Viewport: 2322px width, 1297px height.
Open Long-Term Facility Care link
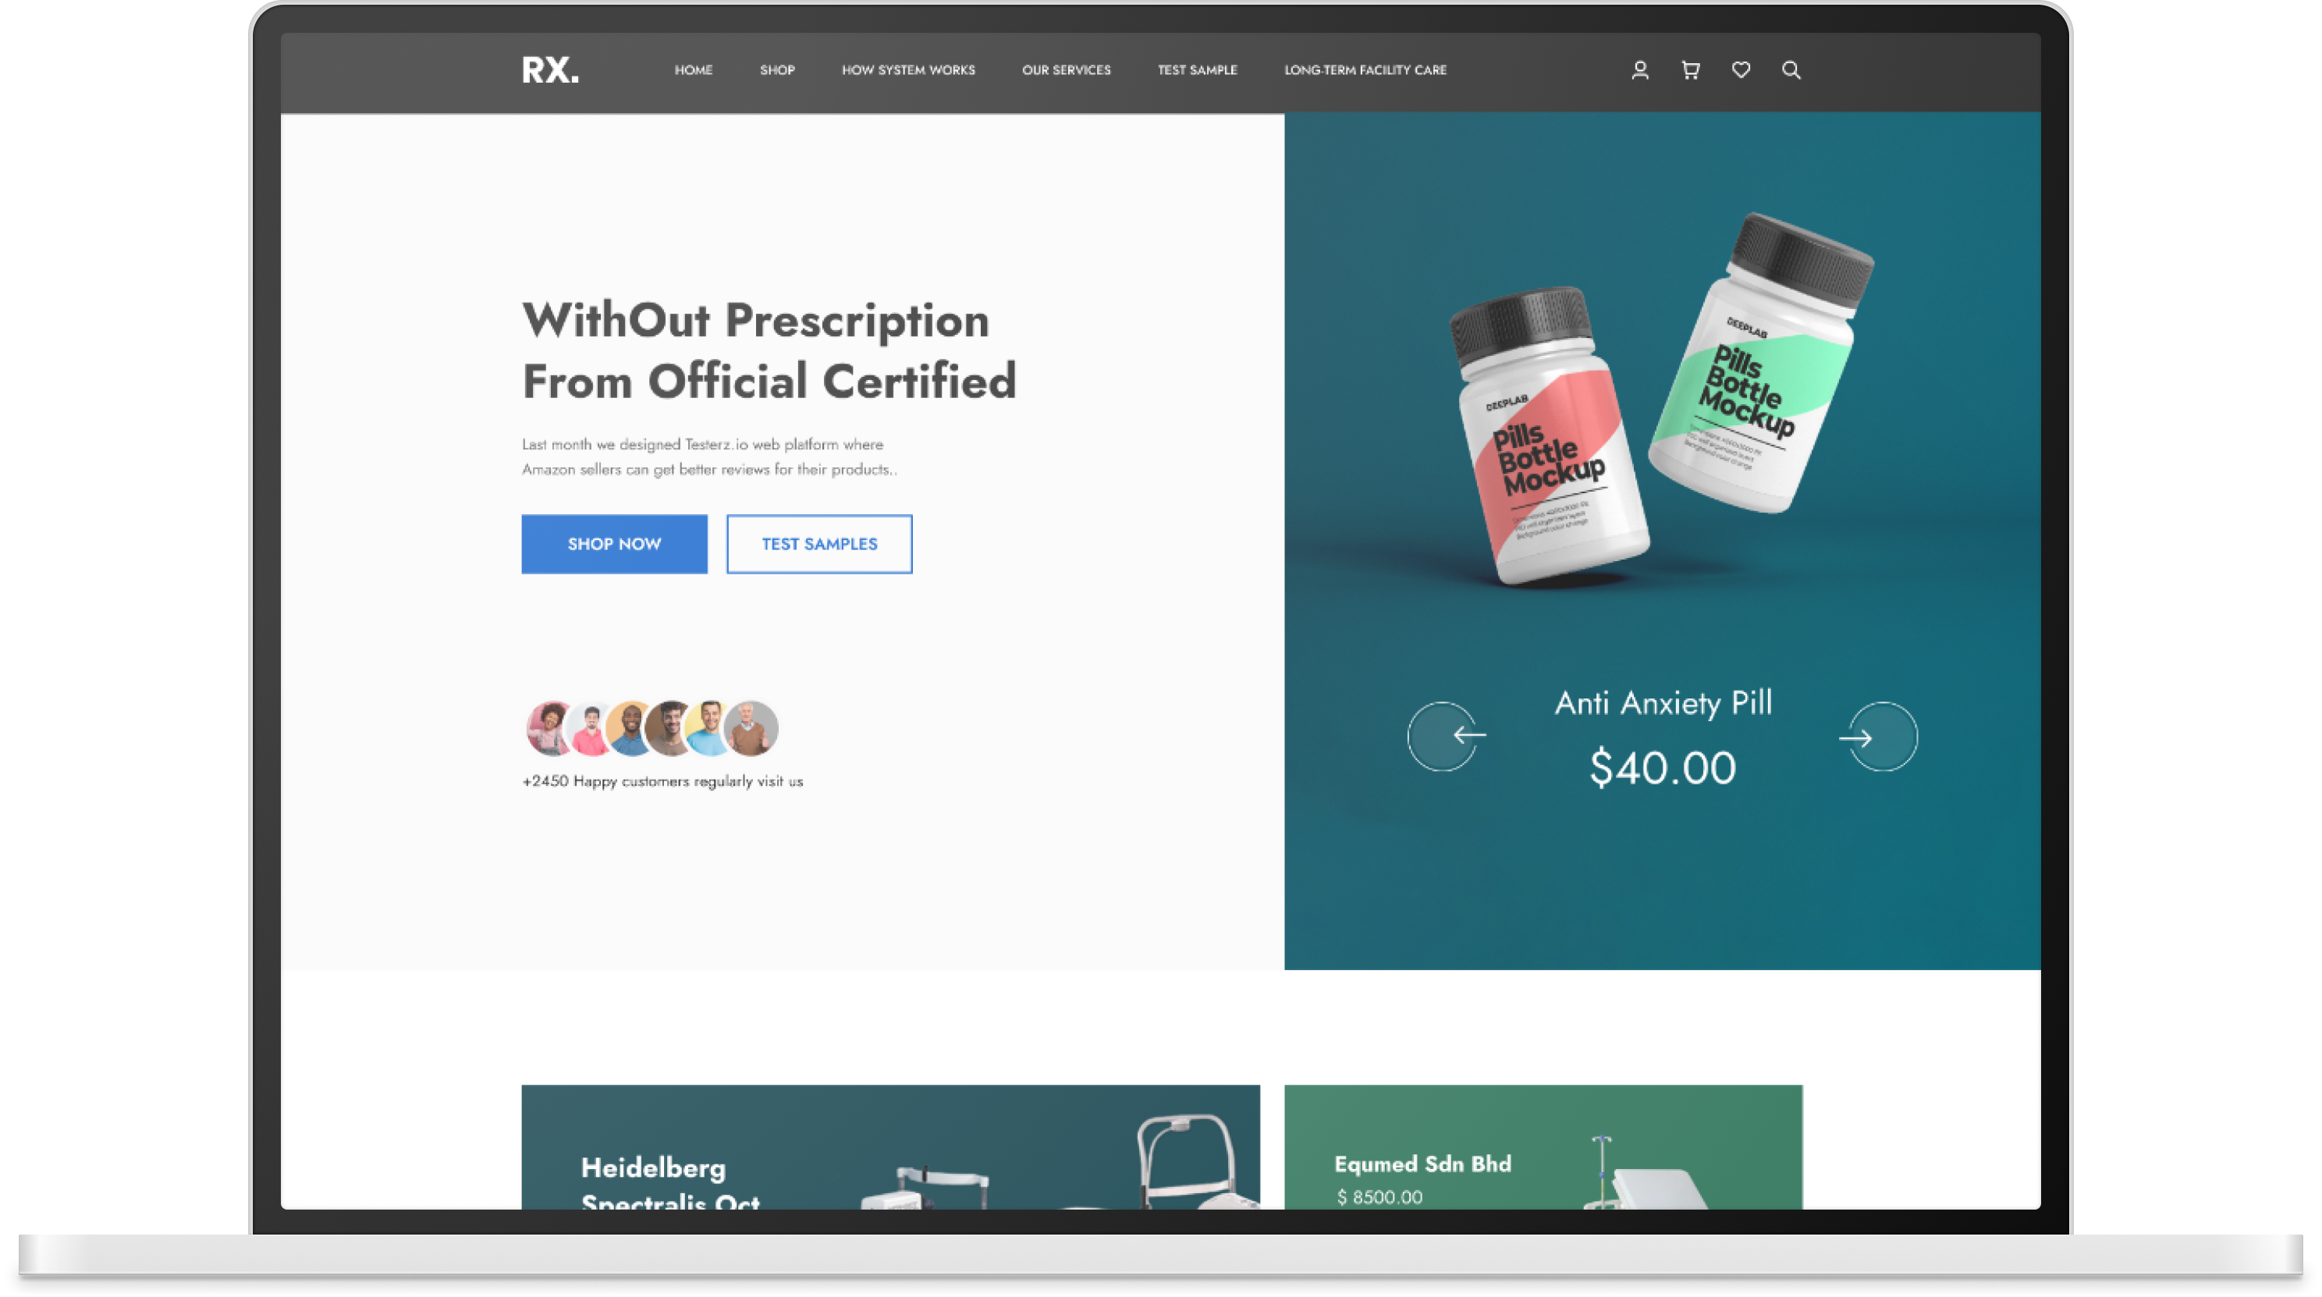point(1365,70)
